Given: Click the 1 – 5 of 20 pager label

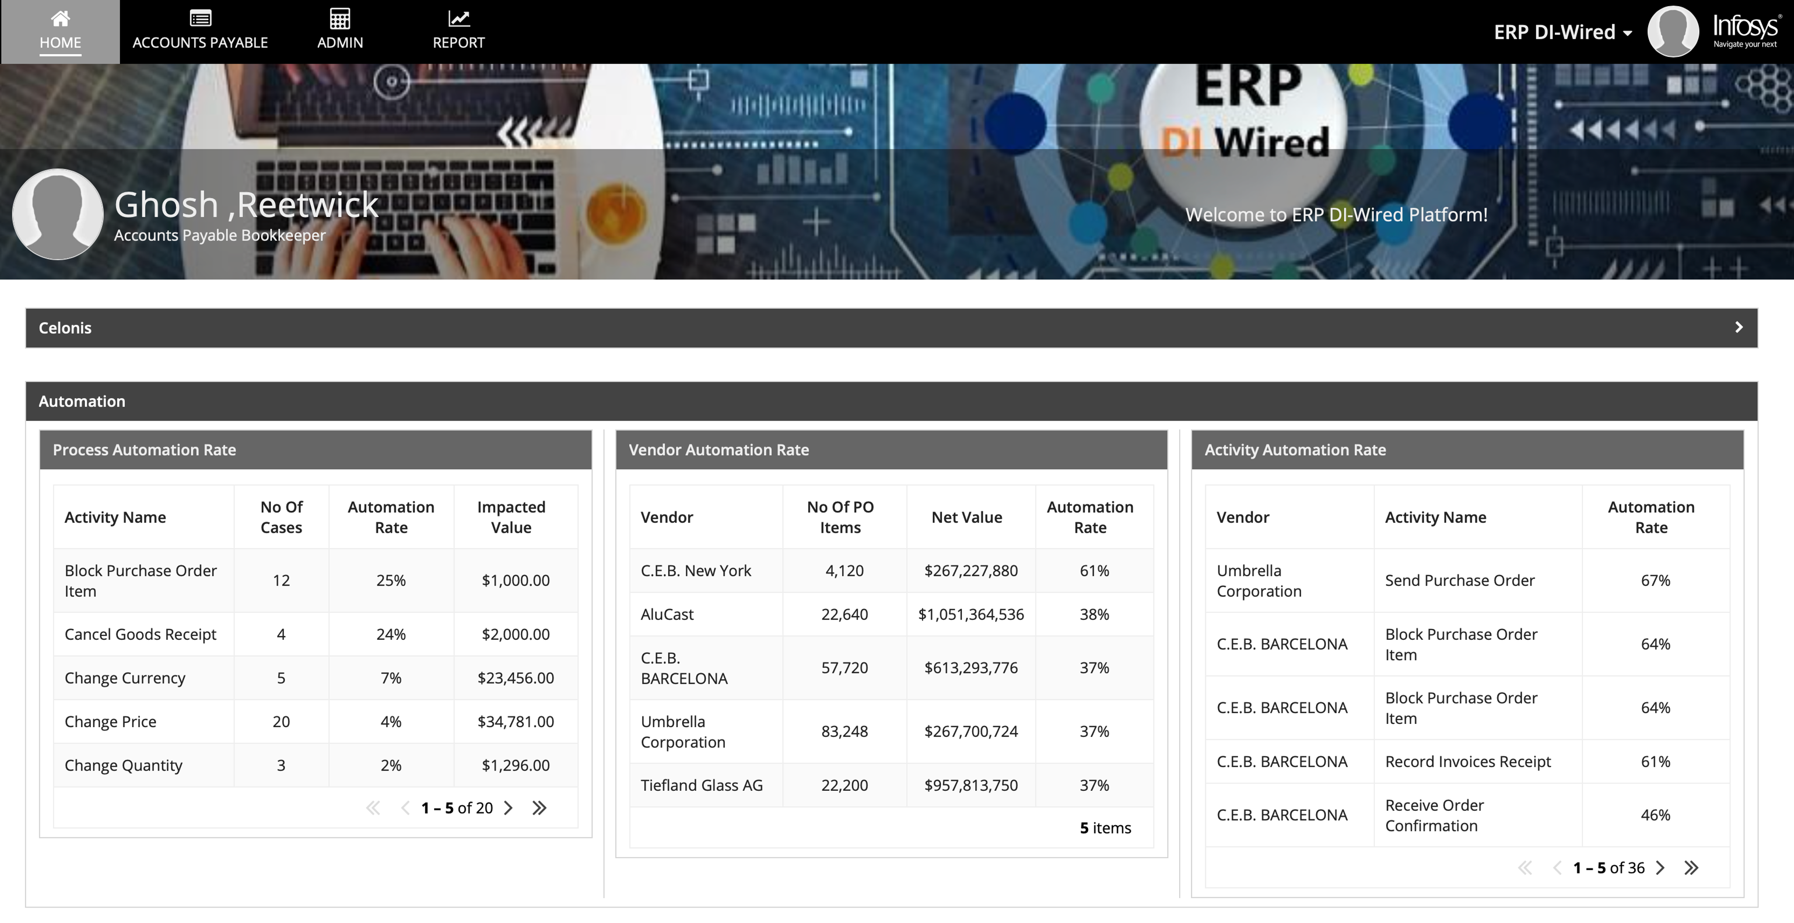Looking at the screenshot, I should (x=457, y=808).
